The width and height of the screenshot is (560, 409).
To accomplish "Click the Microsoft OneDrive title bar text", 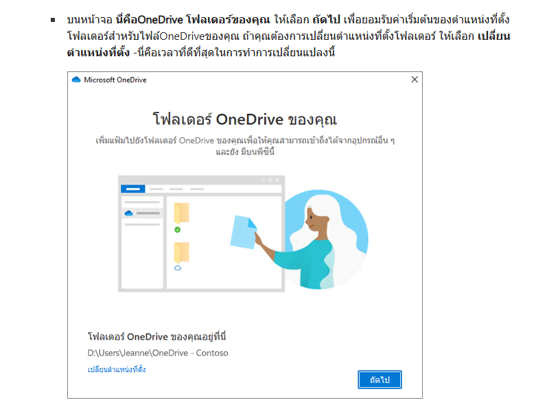I will [115, 80].
